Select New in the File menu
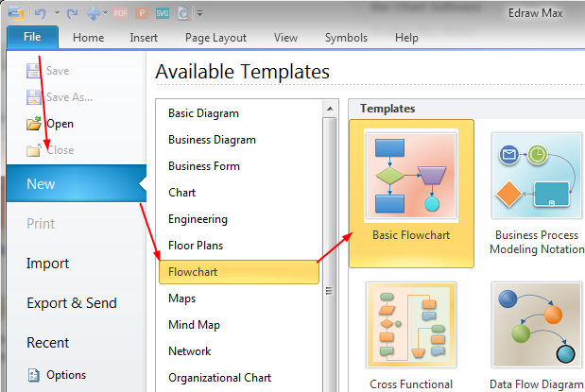585x392 pixels. coord(77,183)
